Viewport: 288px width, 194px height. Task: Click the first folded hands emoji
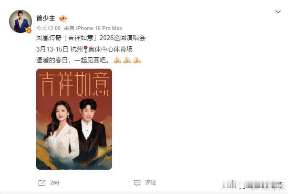point(117,60)
